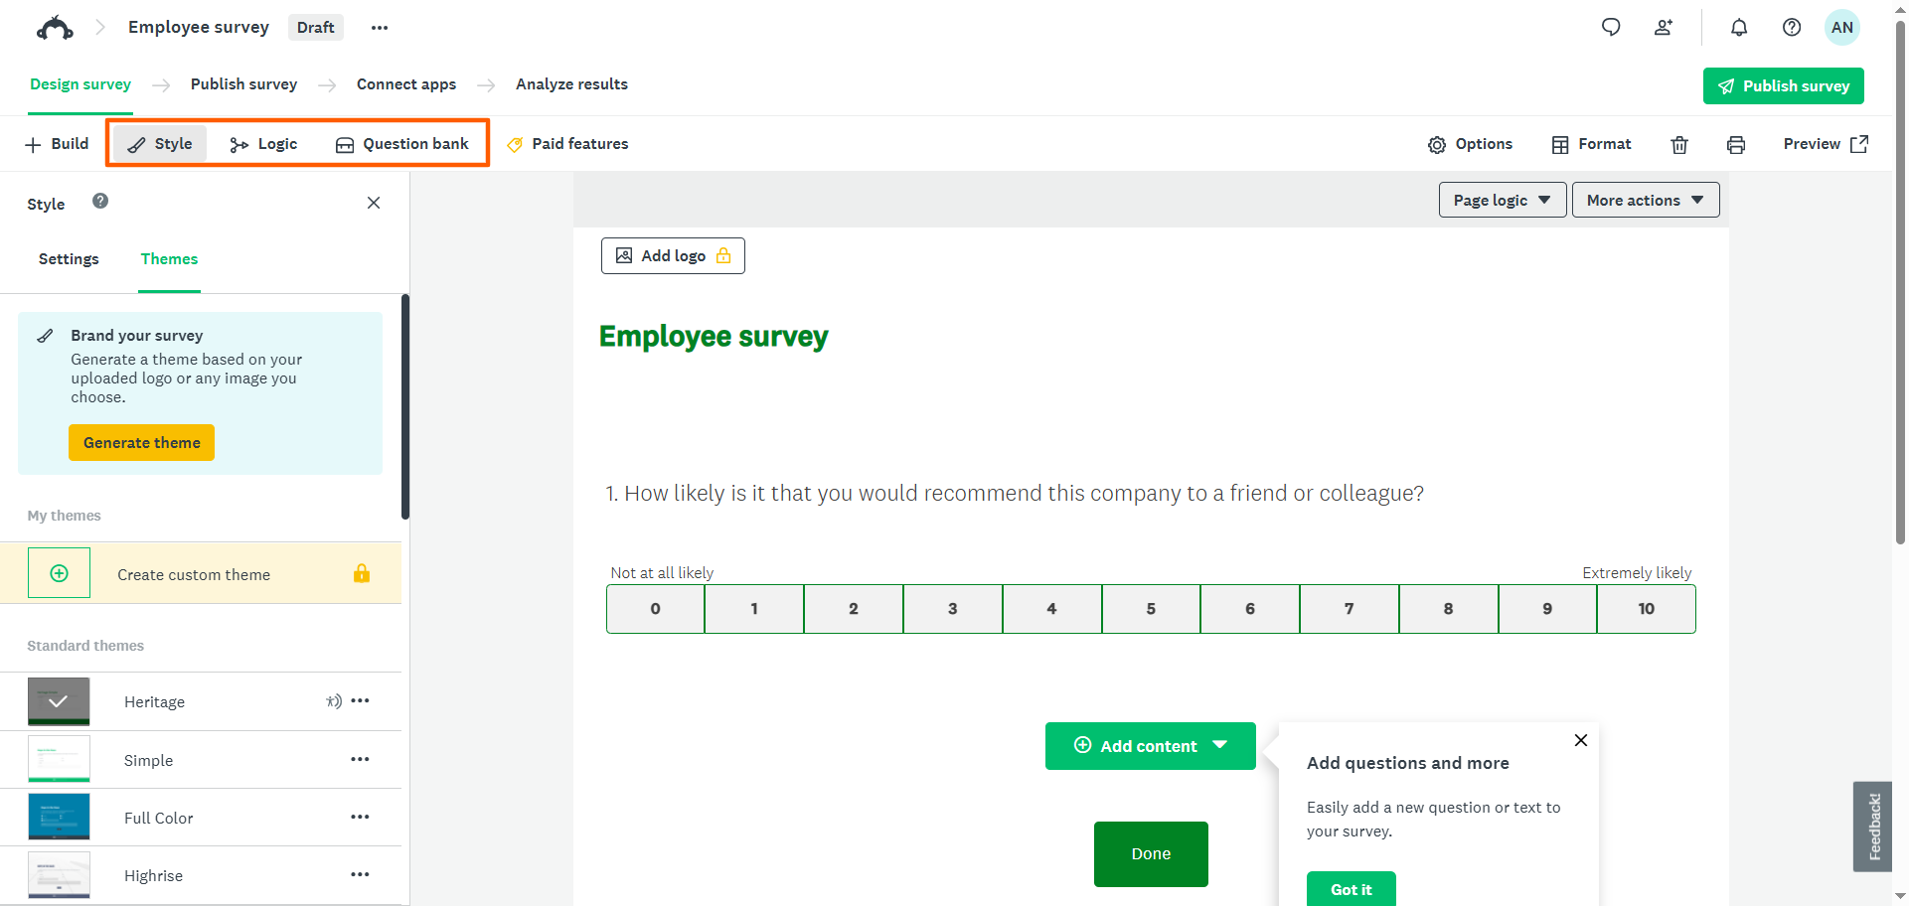The height and width of the screenshot is (906, 1909).
Task: Select rating 4 on the scale
Action: pos(1051,609)
